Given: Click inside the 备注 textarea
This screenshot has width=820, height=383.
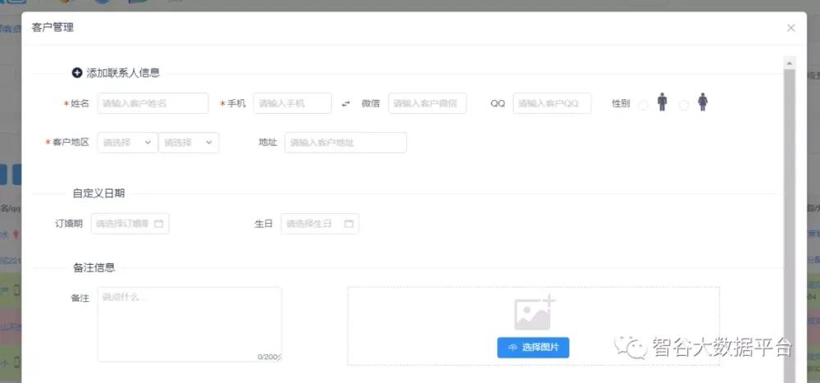Looking at the screenshot, I should pos(189,324).
